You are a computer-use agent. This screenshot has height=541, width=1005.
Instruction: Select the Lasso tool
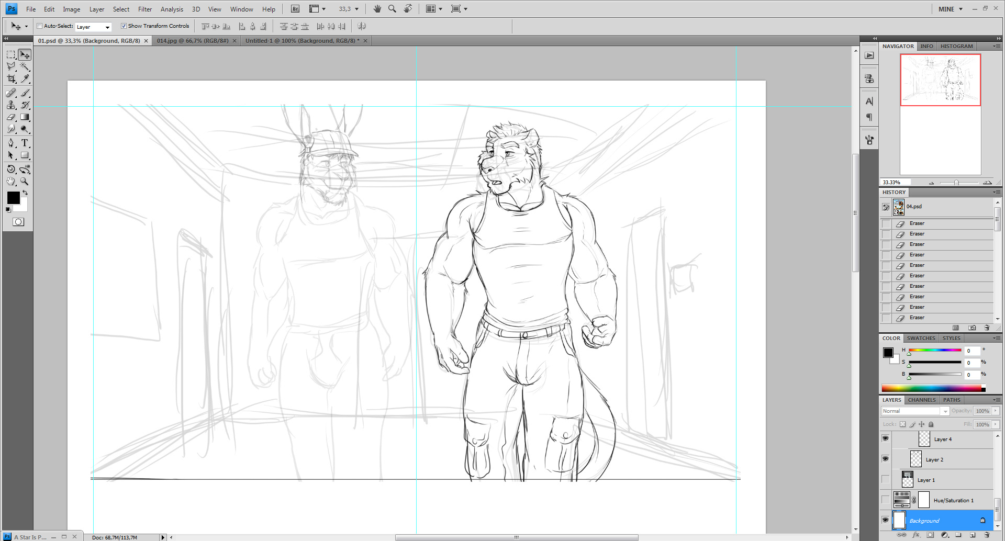point(11,66)
